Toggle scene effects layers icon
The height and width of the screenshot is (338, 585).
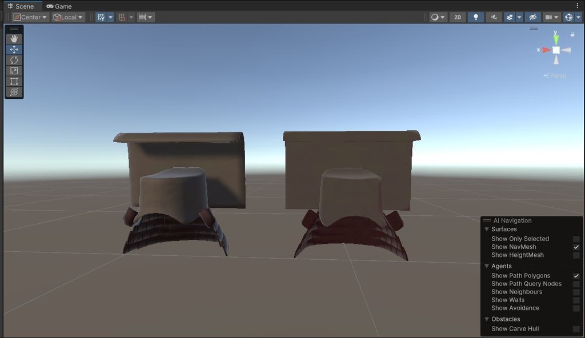[510, 17]
